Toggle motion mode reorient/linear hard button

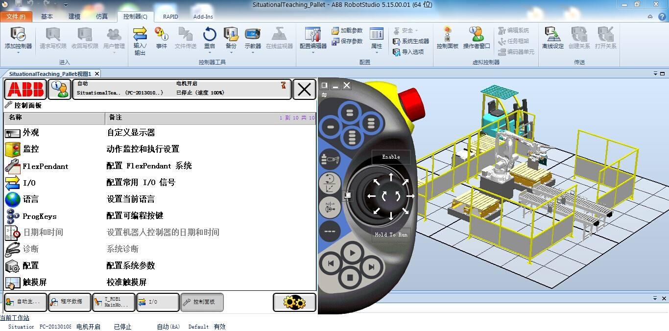click(330, 183)
